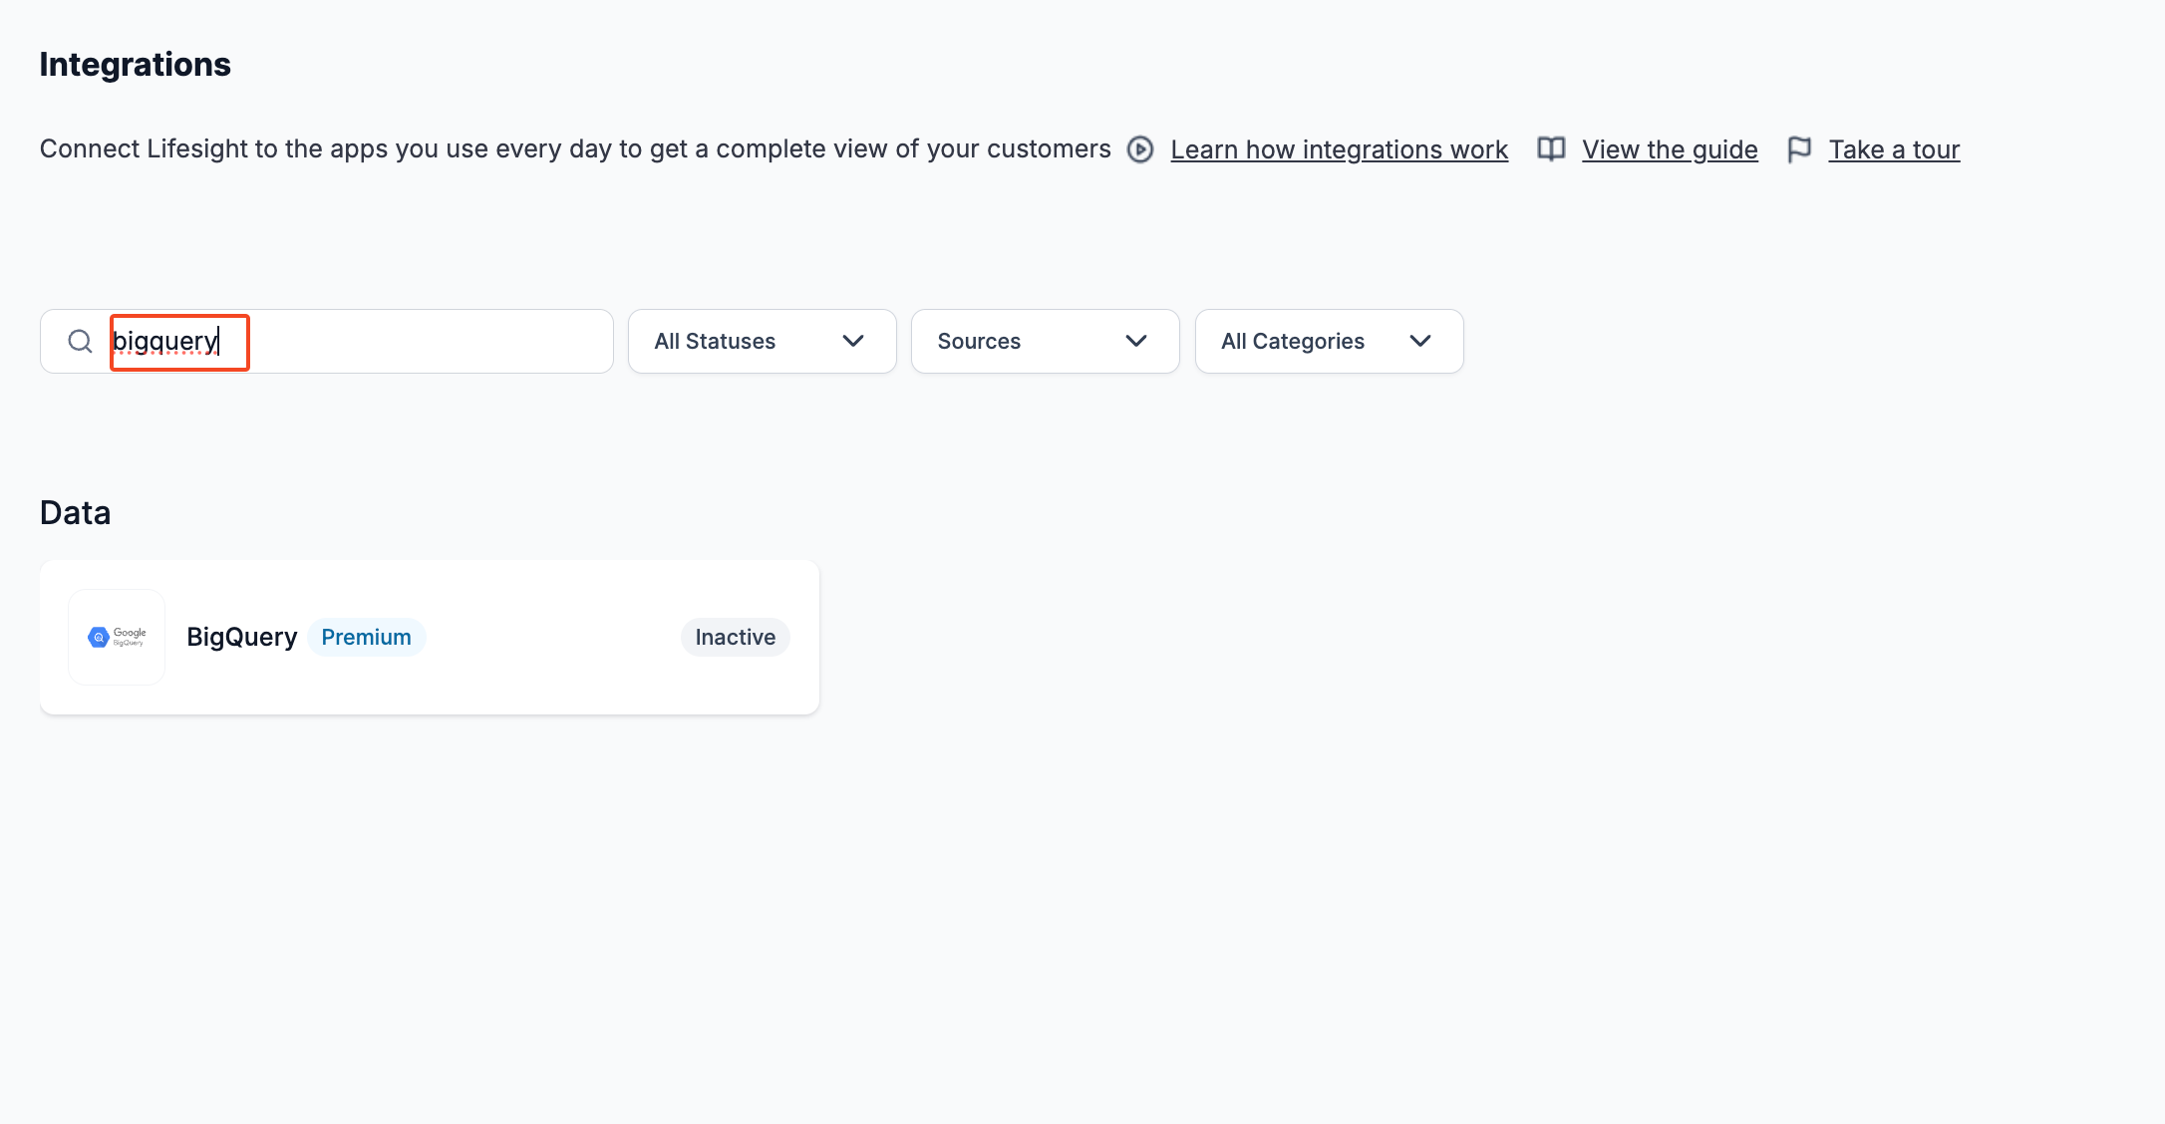
Task: Expand the Sources filter label
Action: click(x=979, y=341)
